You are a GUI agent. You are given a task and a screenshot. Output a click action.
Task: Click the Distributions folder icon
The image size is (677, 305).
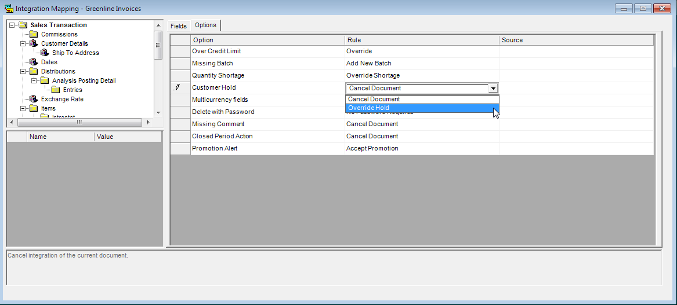coord(33,72)
